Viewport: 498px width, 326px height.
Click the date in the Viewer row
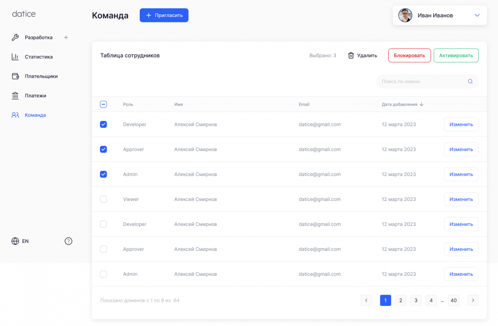click(399, 199)
